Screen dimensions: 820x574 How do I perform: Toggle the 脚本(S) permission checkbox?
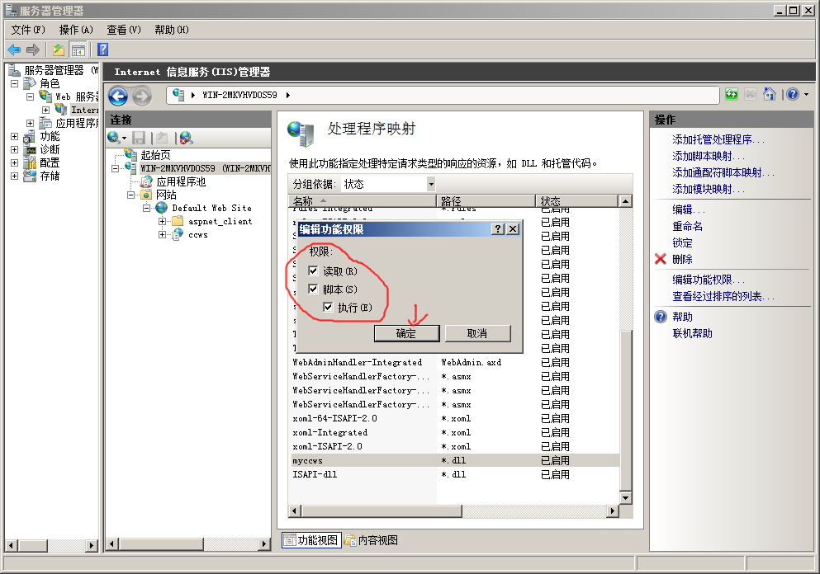click(313, 289)
